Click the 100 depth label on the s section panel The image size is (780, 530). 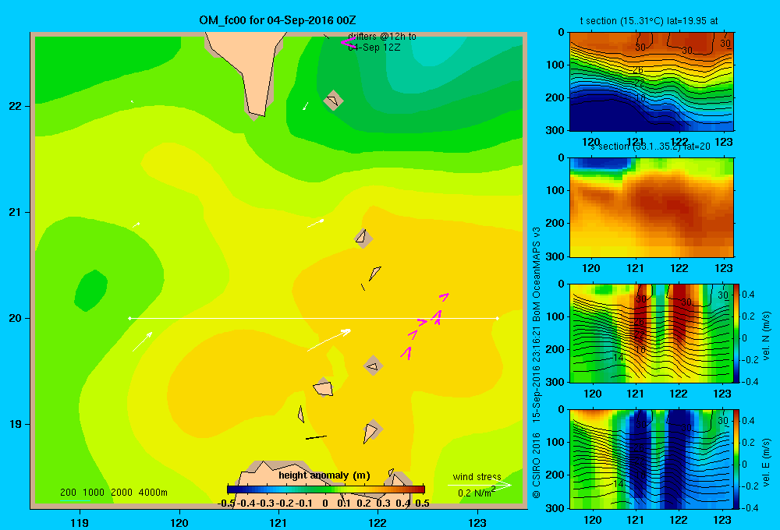click(555, 190)
